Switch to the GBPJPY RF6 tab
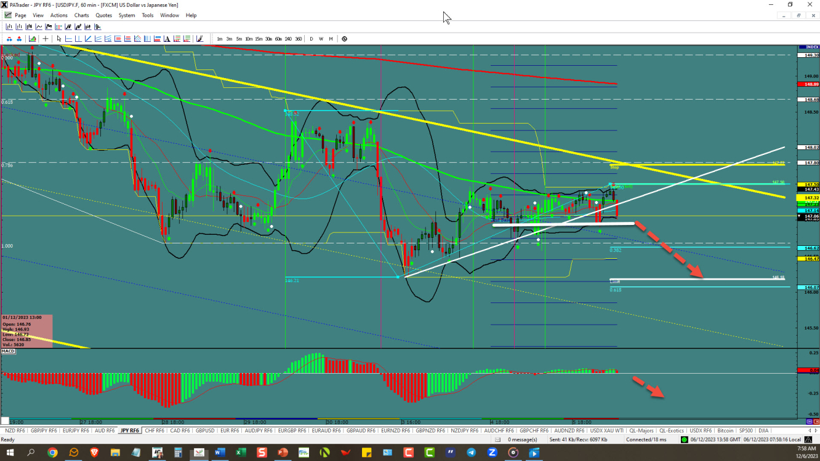 [44, 430]
